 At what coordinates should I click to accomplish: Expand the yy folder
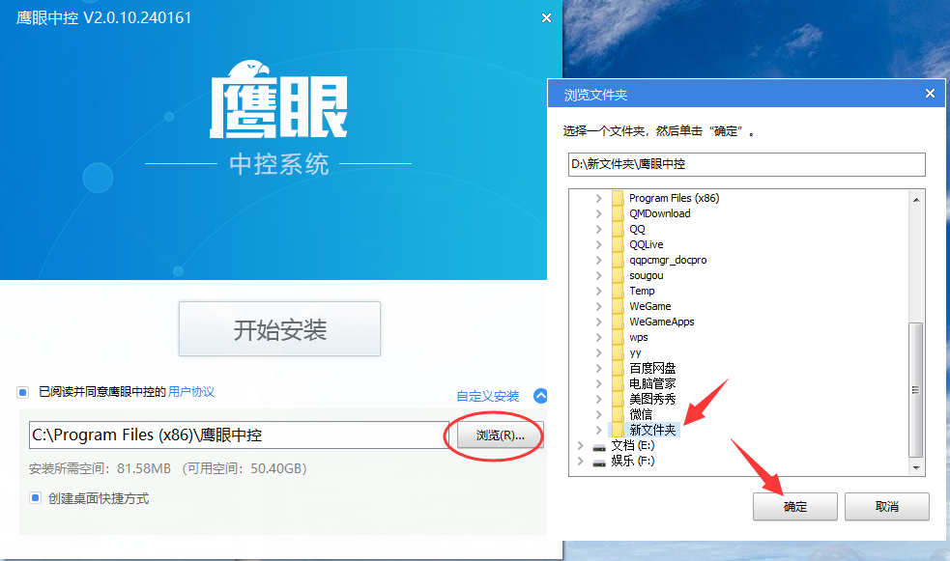(598, 352)
